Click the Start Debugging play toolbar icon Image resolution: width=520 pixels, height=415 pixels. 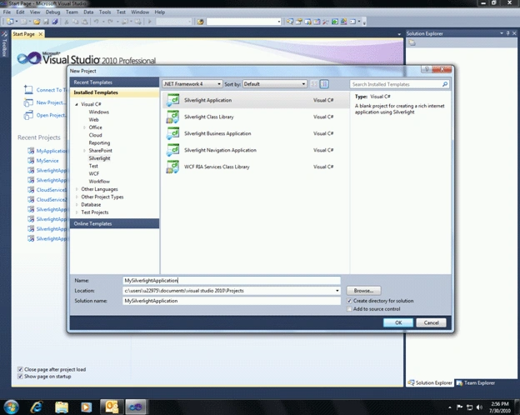(x=149, y=22)
